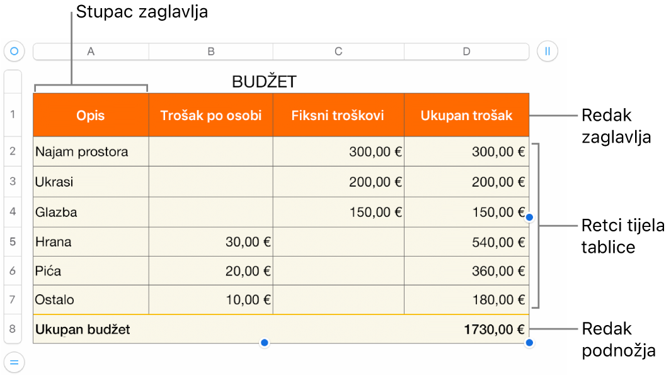Click the add columns handle icon

coord(547,51)
